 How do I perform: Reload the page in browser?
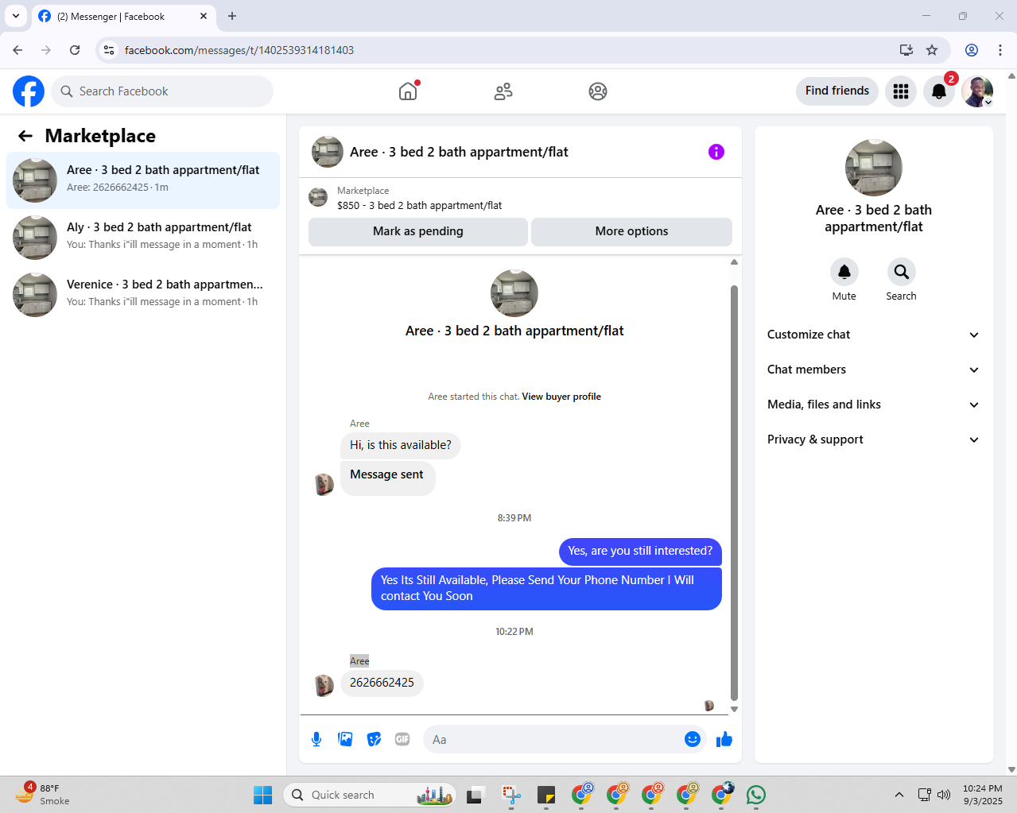75,50
